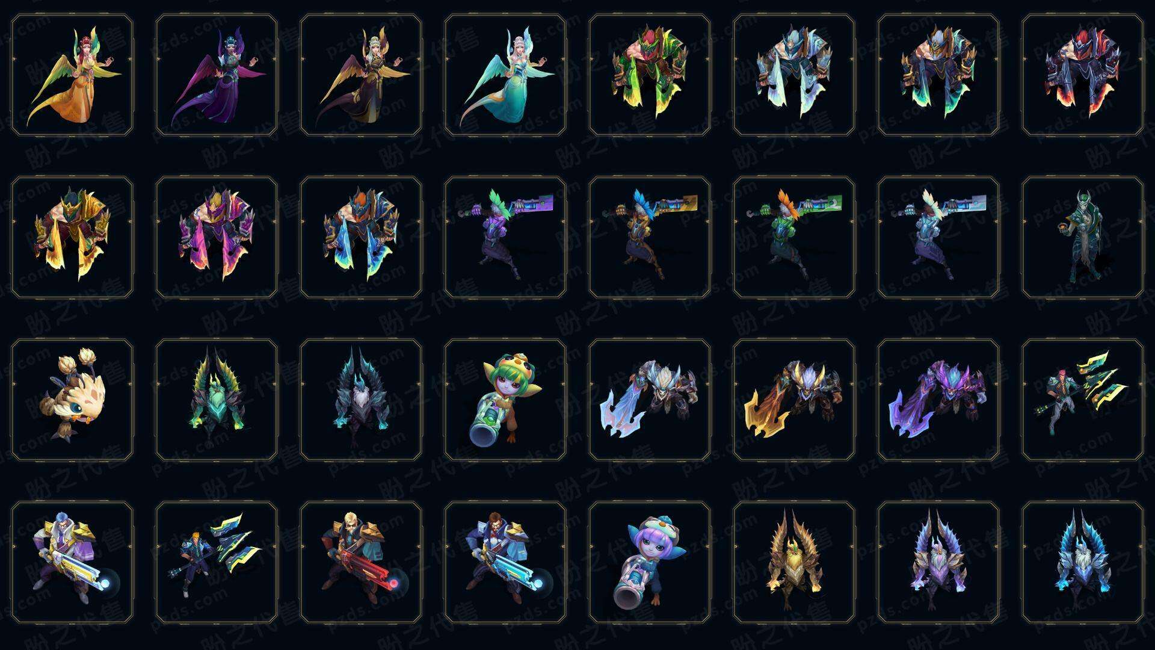Choose the green-haired yordle with cannon
The height and width of the screenshot is (650, 1155).
(505, 400)
